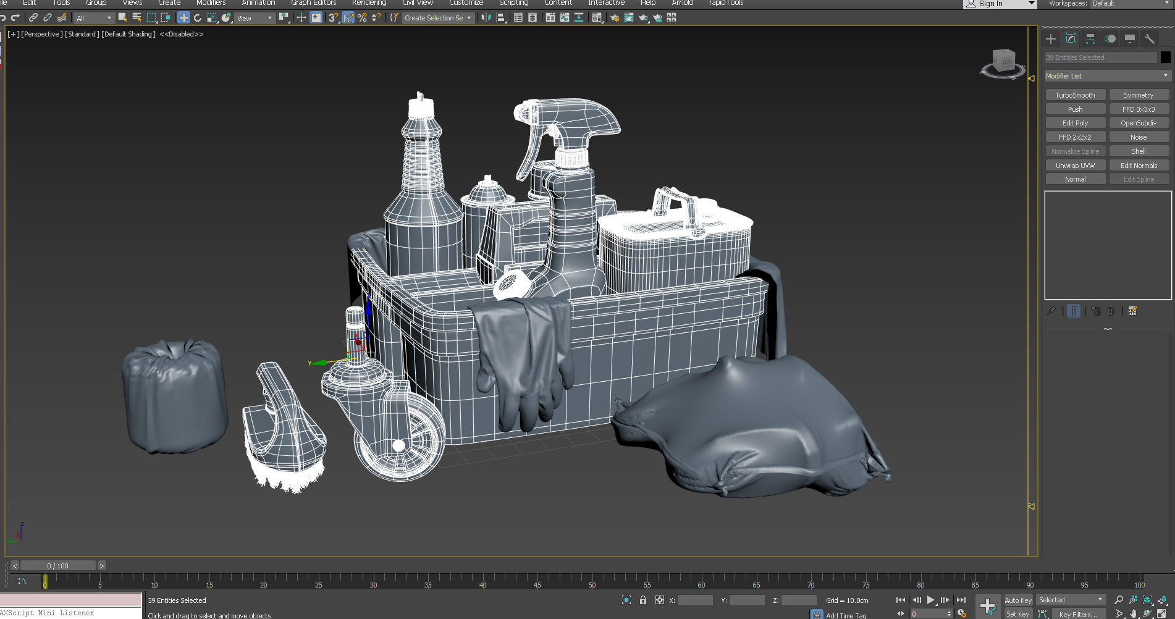Click the Mirror tool icon
The width and height of the screenshot is (1175, 619).
coord(486,18)
